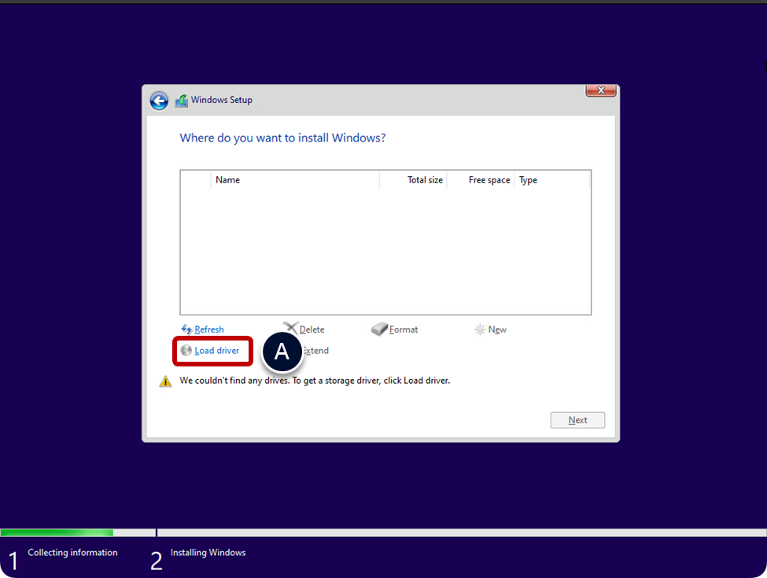The height and width of the screenshot is (578, 767).
Task: Click the Load driver disc icon
Action: [x=186, y=351]
